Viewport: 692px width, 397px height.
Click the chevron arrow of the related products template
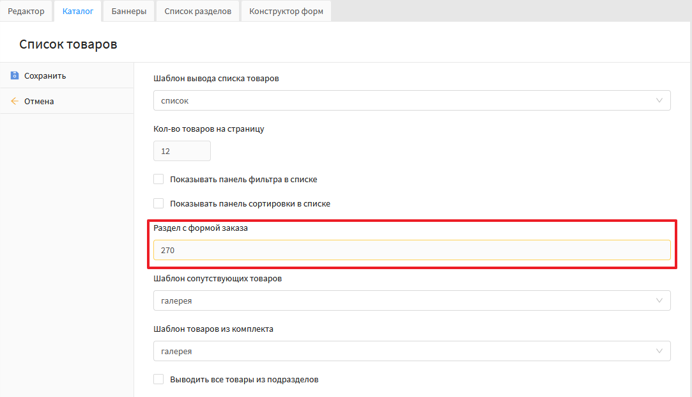pos(659,300)
